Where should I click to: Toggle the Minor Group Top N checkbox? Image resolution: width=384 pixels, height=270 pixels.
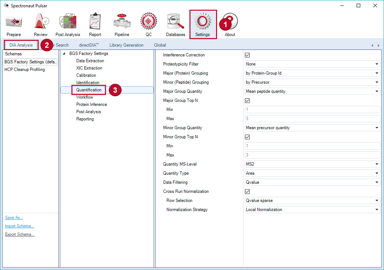(247, 137)
